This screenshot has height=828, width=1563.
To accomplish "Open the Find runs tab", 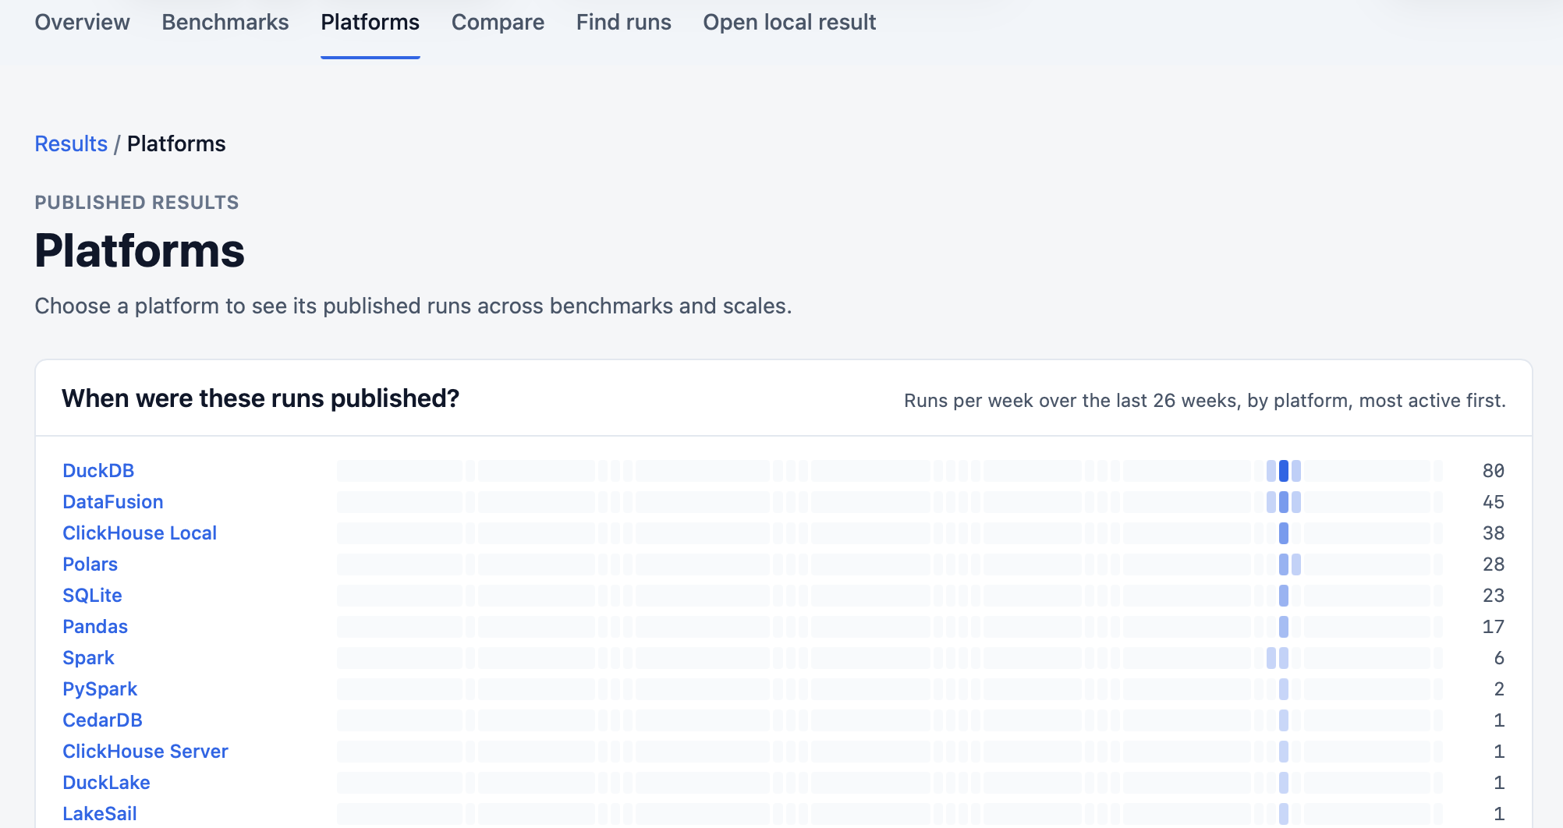I will [x=623, y=22].
